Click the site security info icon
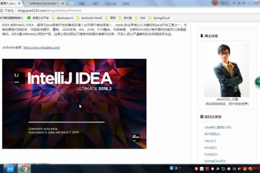Viewport: 260px width, 173px height. (1, 10)
